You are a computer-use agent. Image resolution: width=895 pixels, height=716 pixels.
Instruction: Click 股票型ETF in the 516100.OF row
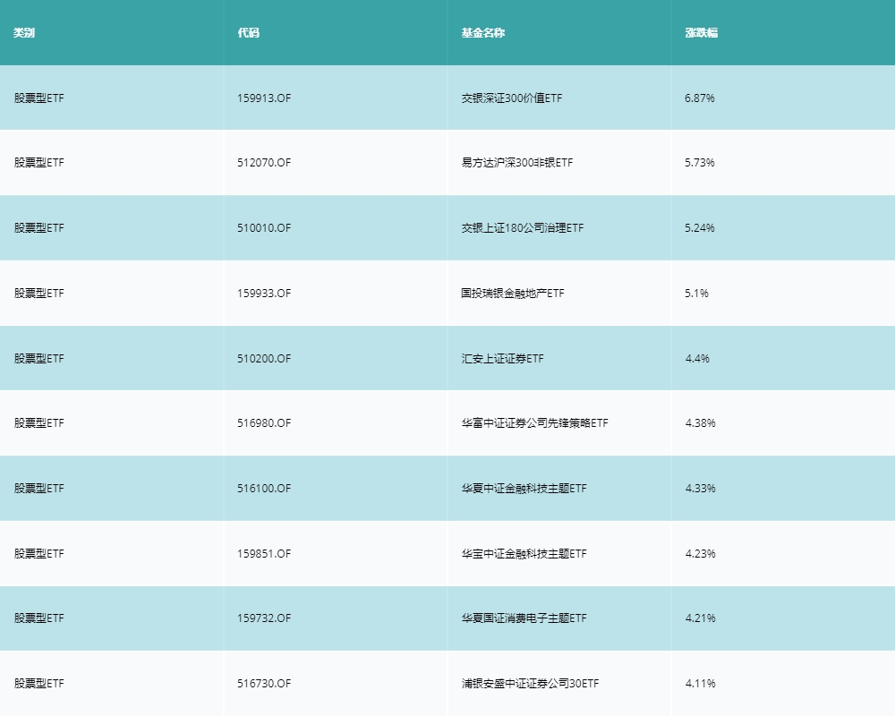pos(38,488)
